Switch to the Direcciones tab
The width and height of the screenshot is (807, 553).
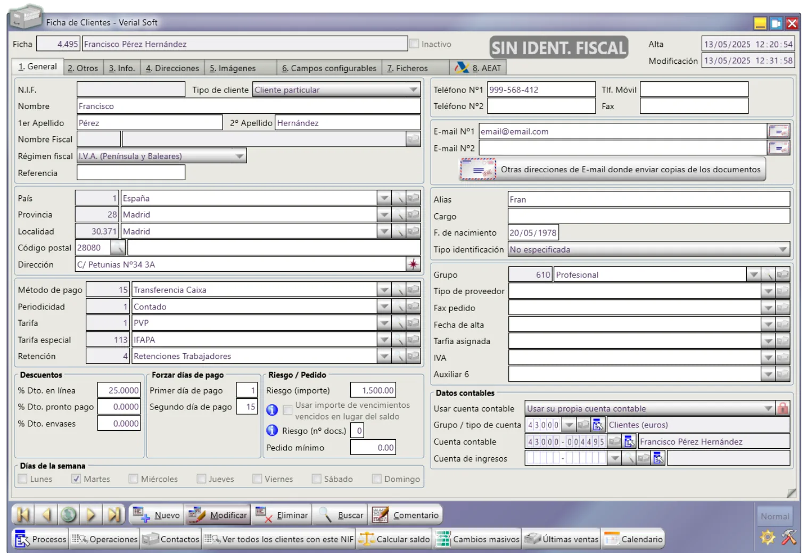pos(172,68)
